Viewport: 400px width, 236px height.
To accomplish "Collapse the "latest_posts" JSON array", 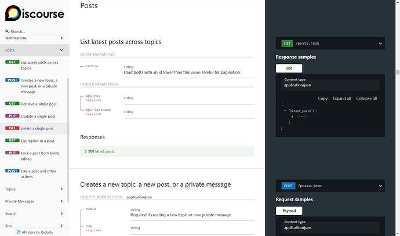I will click(285, 111).
